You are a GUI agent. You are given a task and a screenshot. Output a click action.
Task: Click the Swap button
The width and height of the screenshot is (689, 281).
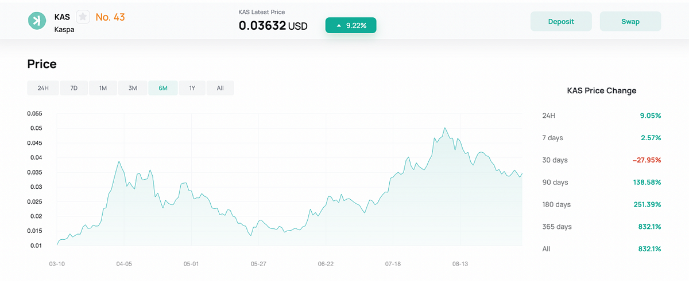coord(630,22)
